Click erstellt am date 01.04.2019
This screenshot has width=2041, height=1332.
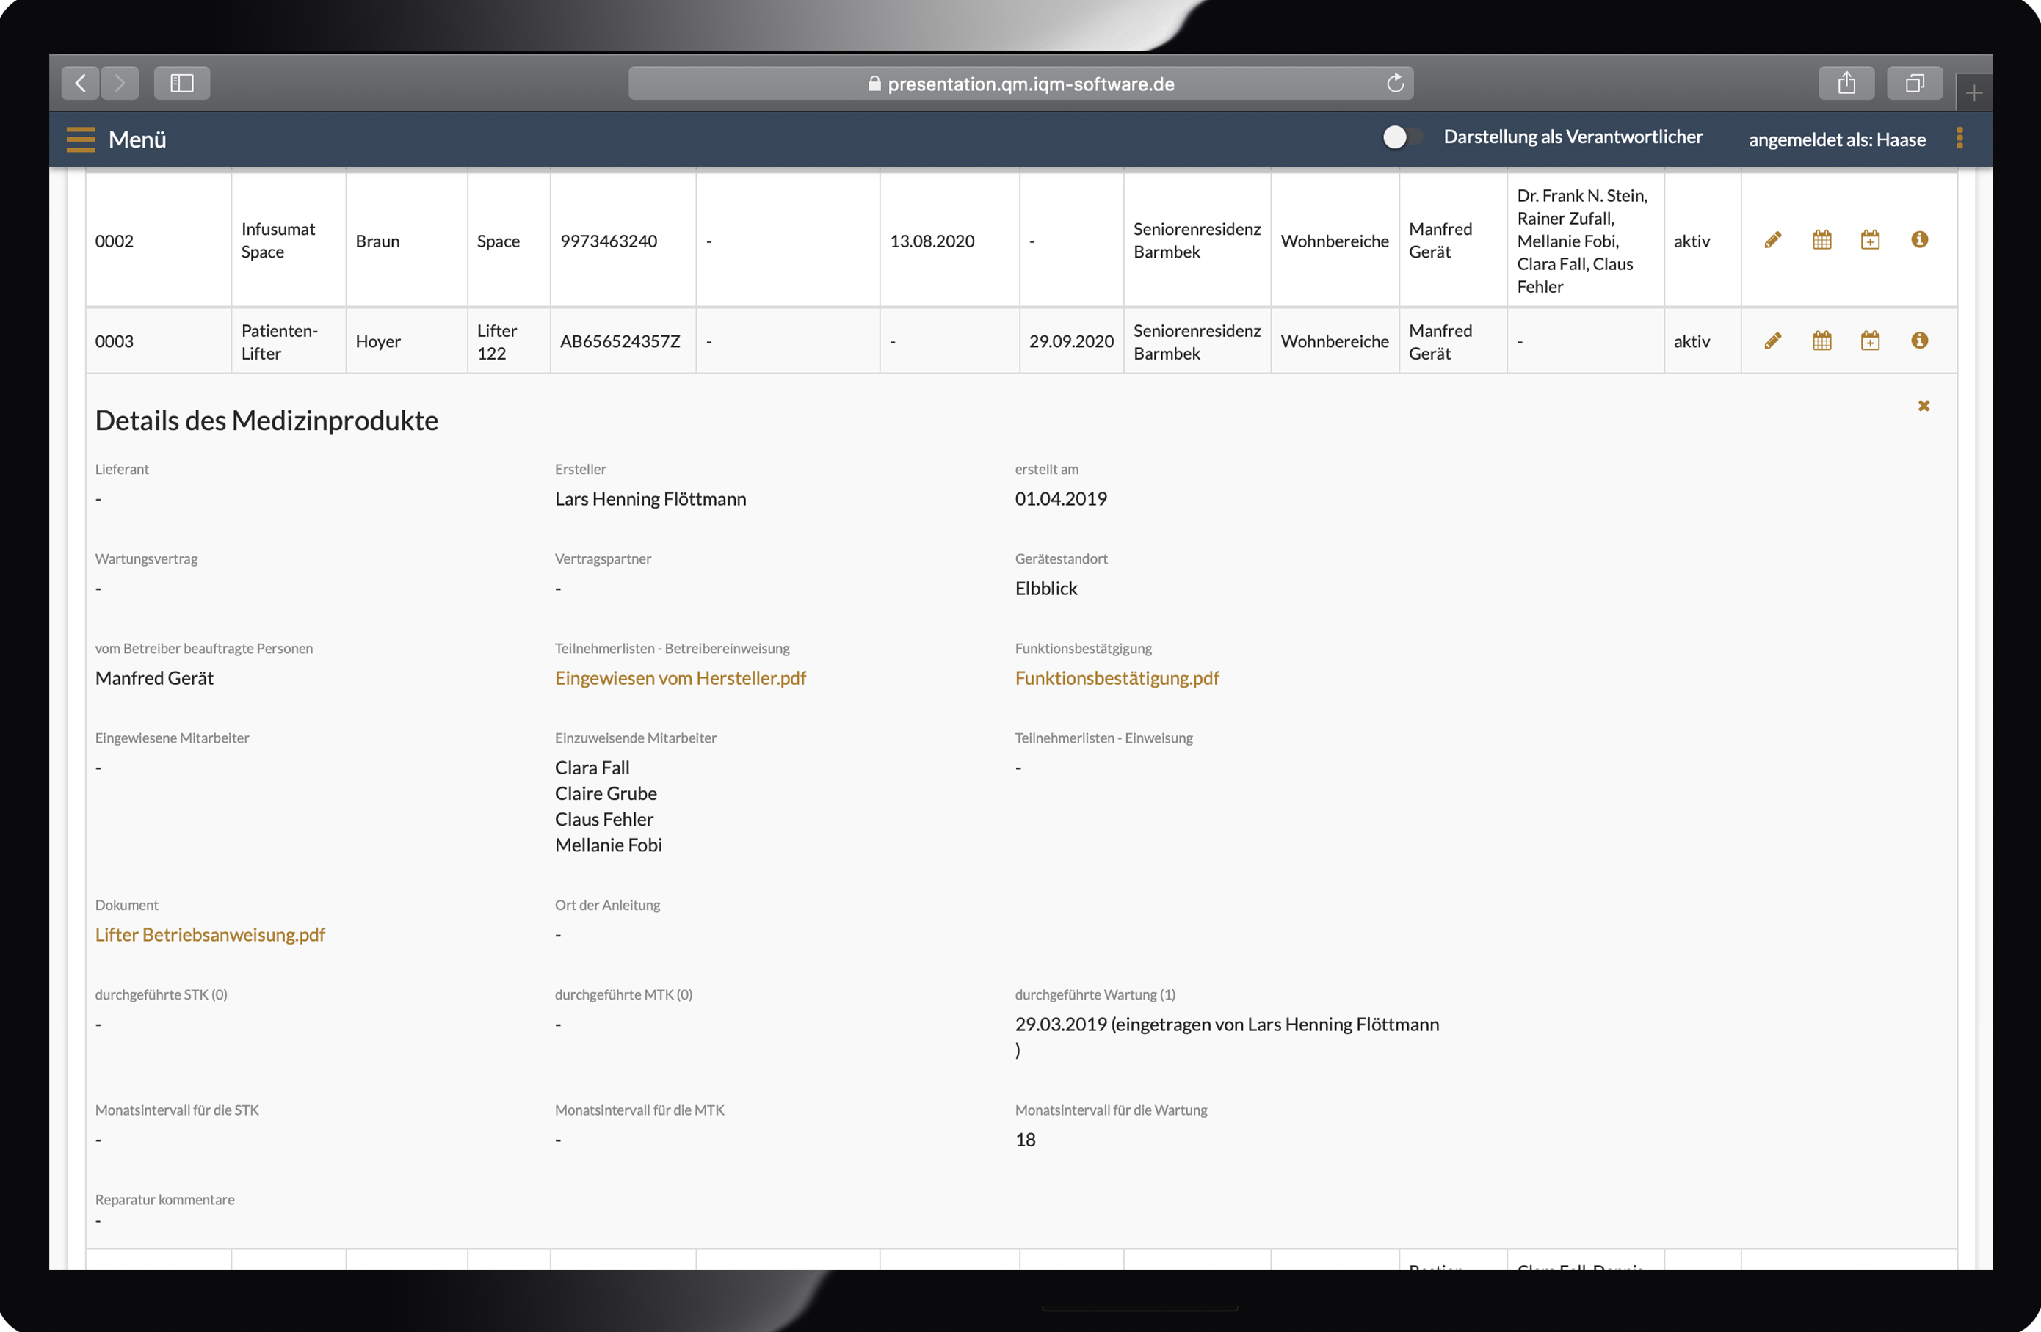point(1061,499)
